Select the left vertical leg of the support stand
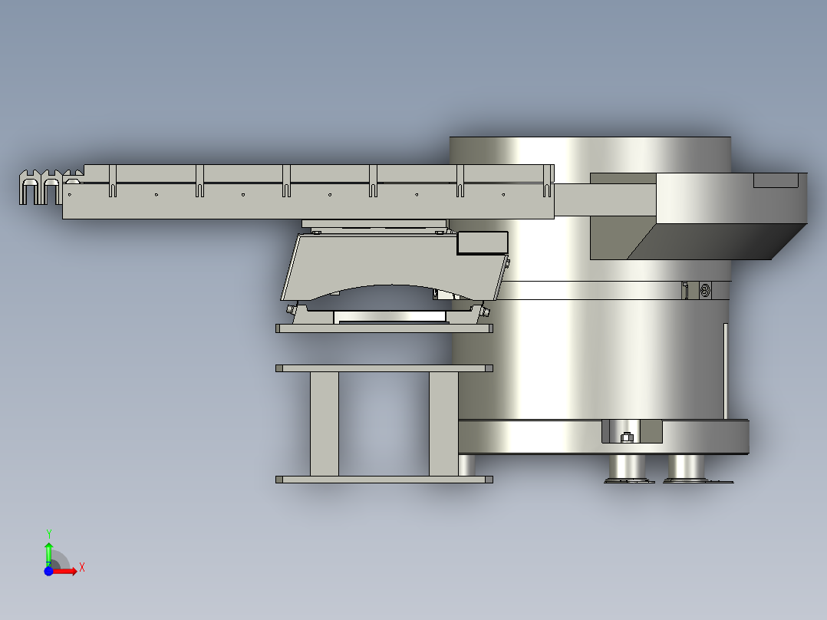 [x=325, y=424]
